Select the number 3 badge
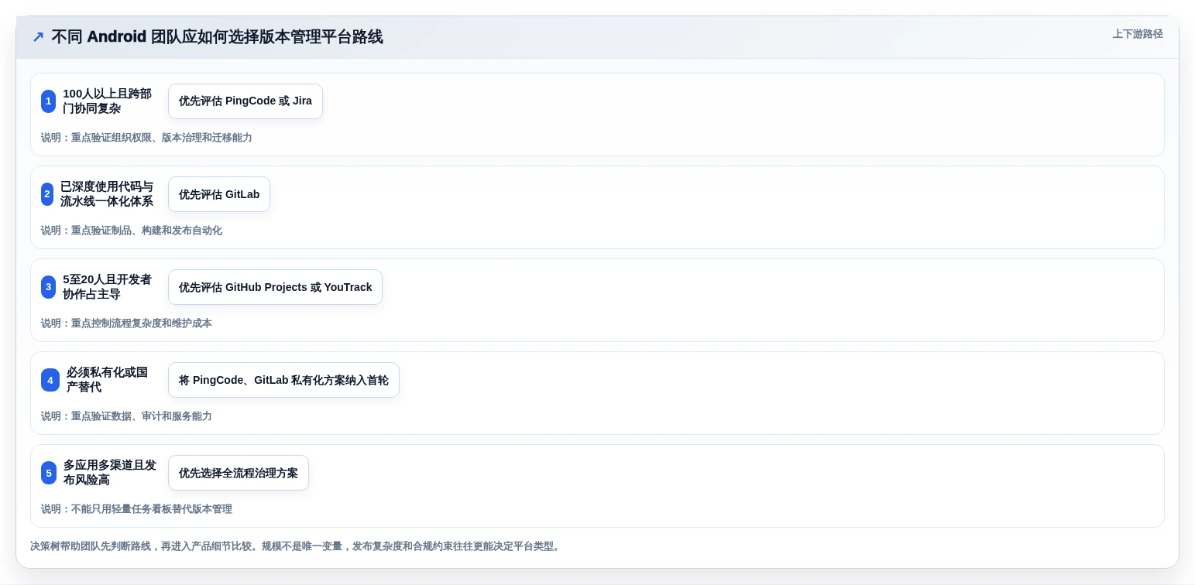The image size is (1195, 585). pyautogui.click(x=48, y=287)
